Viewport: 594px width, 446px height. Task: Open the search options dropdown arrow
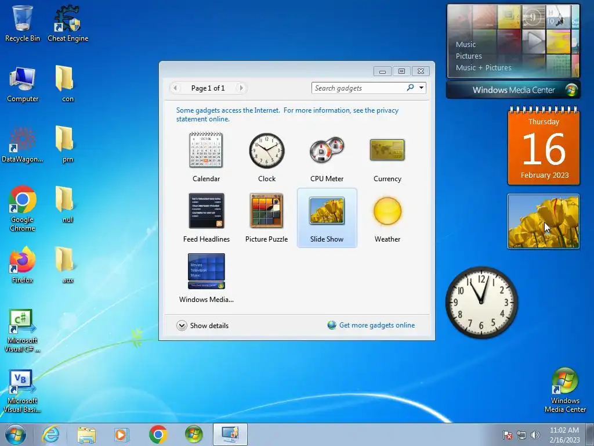(421, 88)
